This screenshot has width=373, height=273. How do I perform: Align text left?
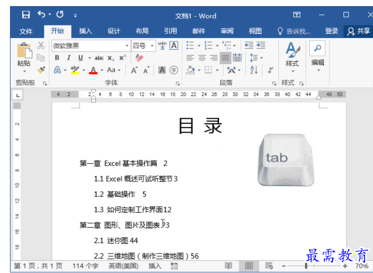tap(190, 57)
